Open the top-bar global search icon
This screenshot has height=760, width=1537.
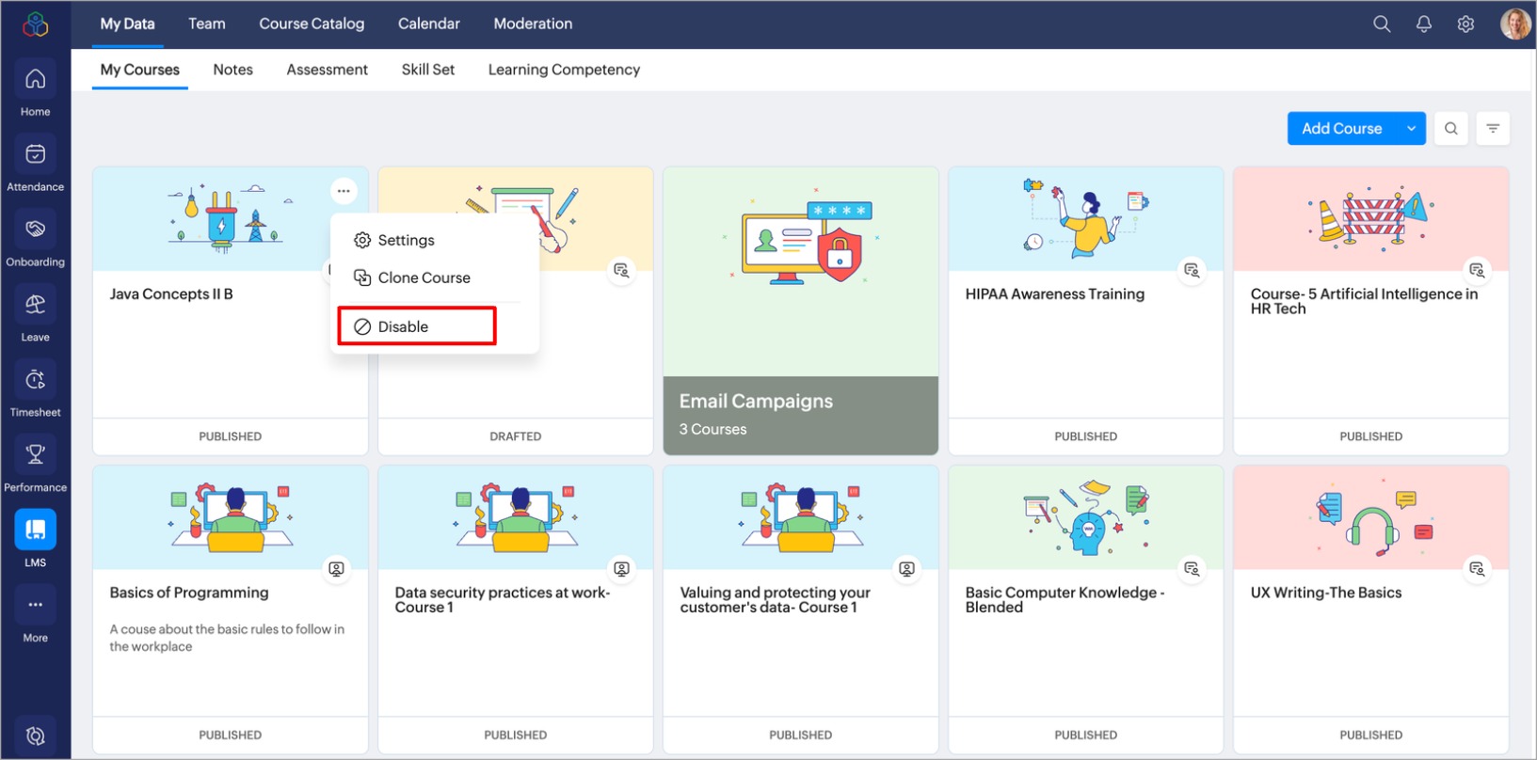tap(1381, 24)
